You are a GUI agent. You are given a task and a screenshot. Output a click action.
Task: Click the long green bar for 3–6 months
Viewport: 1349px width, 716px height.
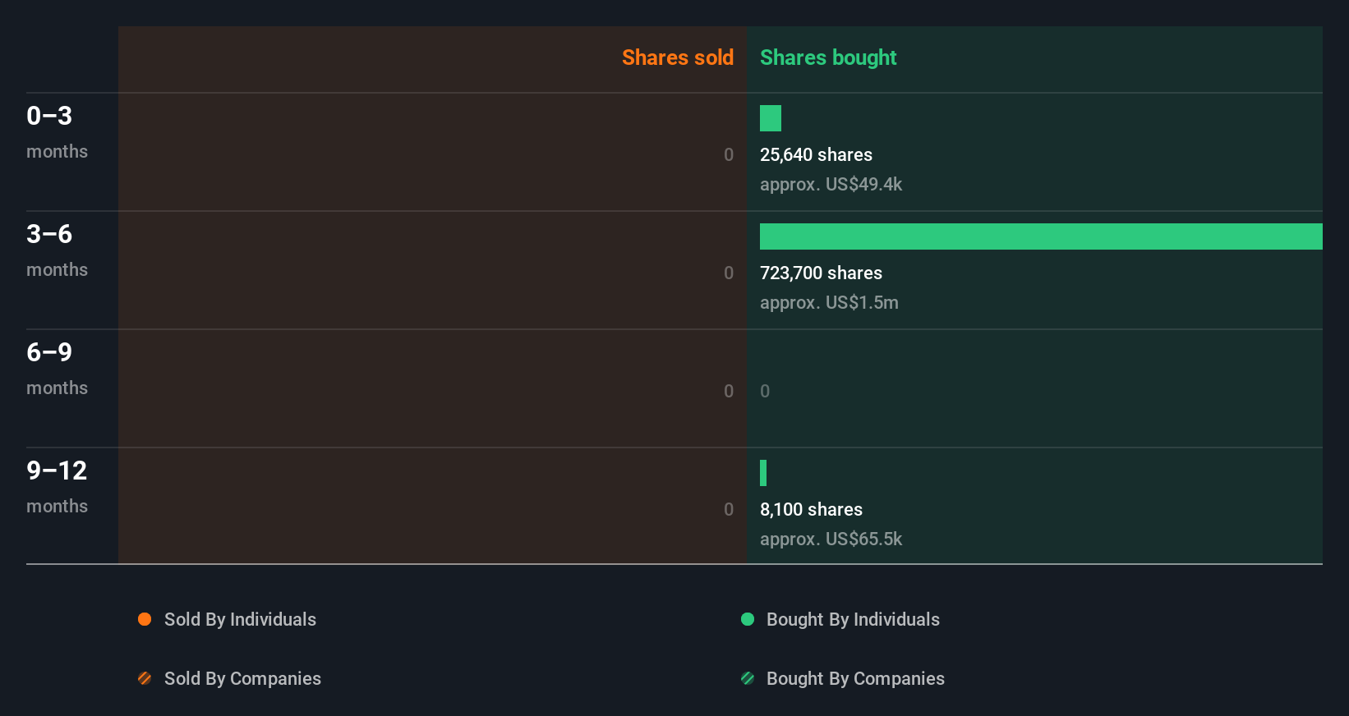(x=1041, y=236)
